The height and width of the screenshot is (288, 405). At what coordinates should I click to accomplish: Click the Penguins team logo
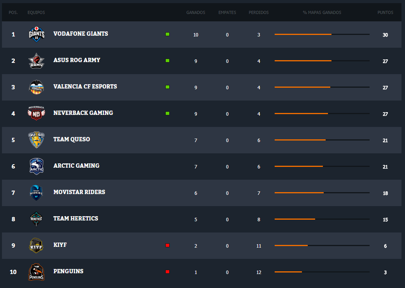click(x=37, y=272)
